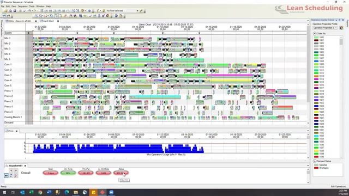Click the long cyan operation bar on Press 2

[155, 97]
